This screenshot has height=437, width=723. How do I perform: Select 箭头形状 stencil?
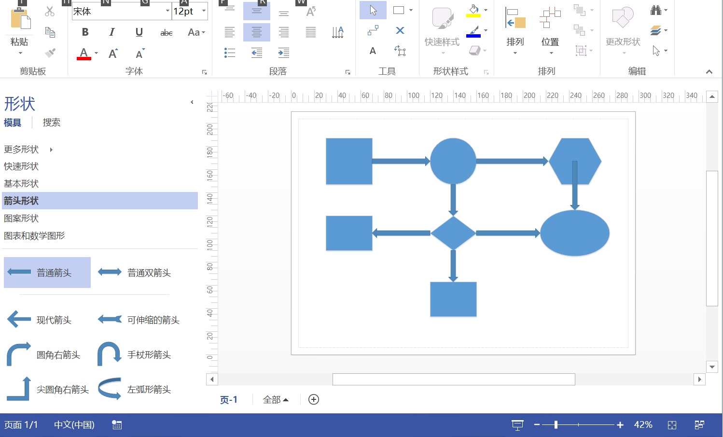coord(100,201)
